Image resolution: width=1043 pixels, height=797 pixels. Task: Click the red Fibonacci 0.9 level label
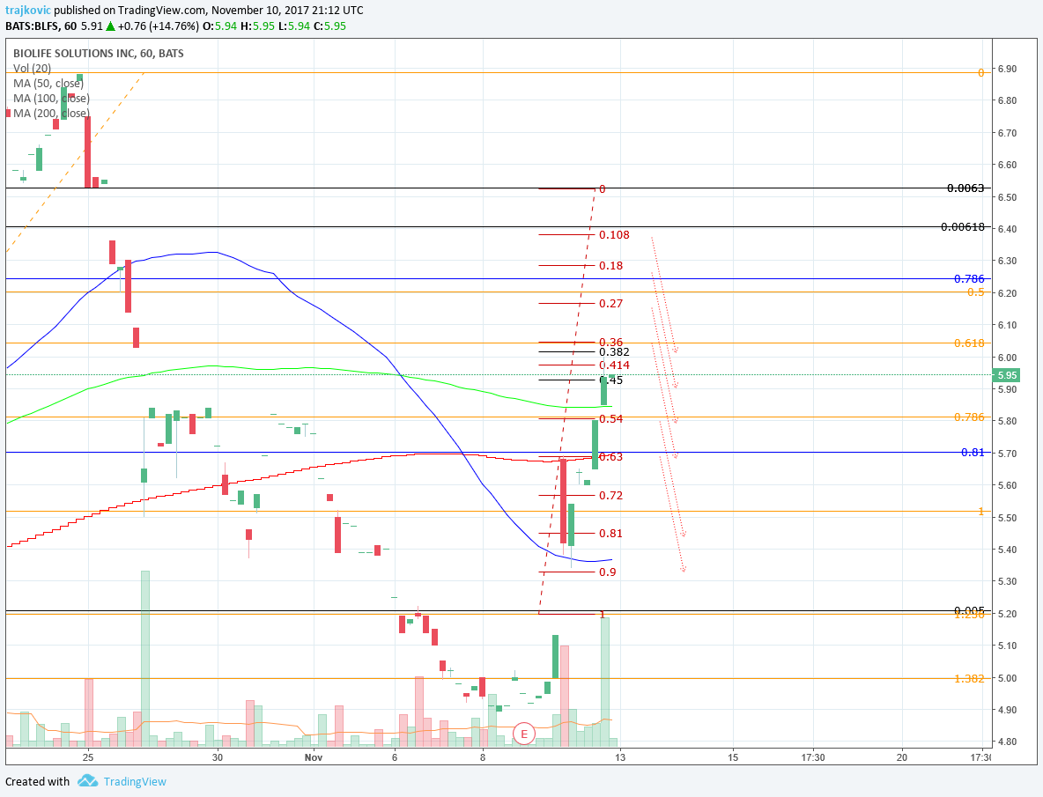point(608,572)
